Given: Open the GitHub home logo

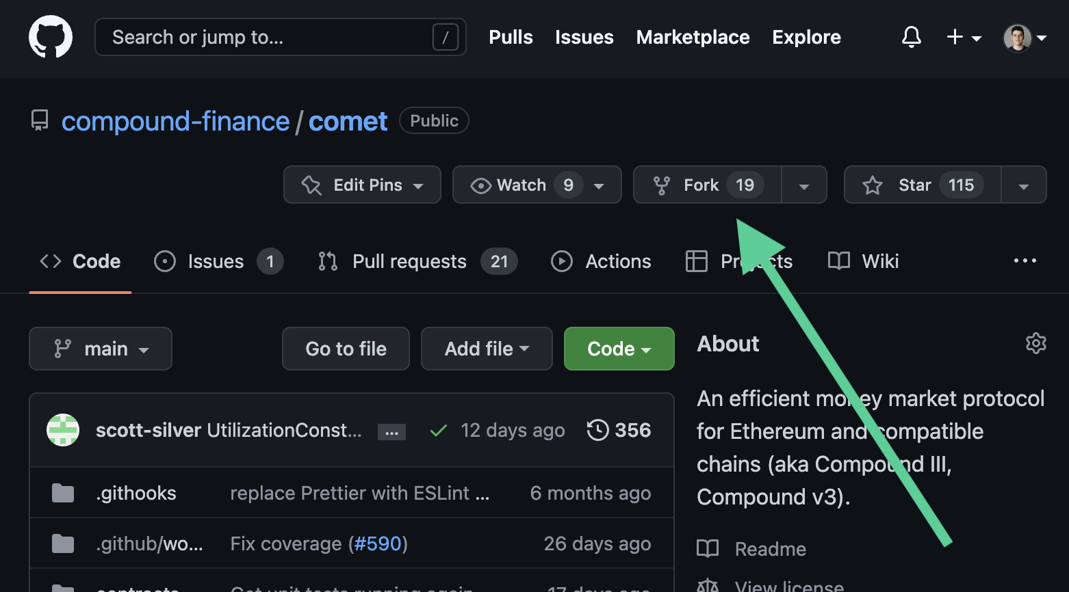Looking at the screenshot, I should click(51, 37).
